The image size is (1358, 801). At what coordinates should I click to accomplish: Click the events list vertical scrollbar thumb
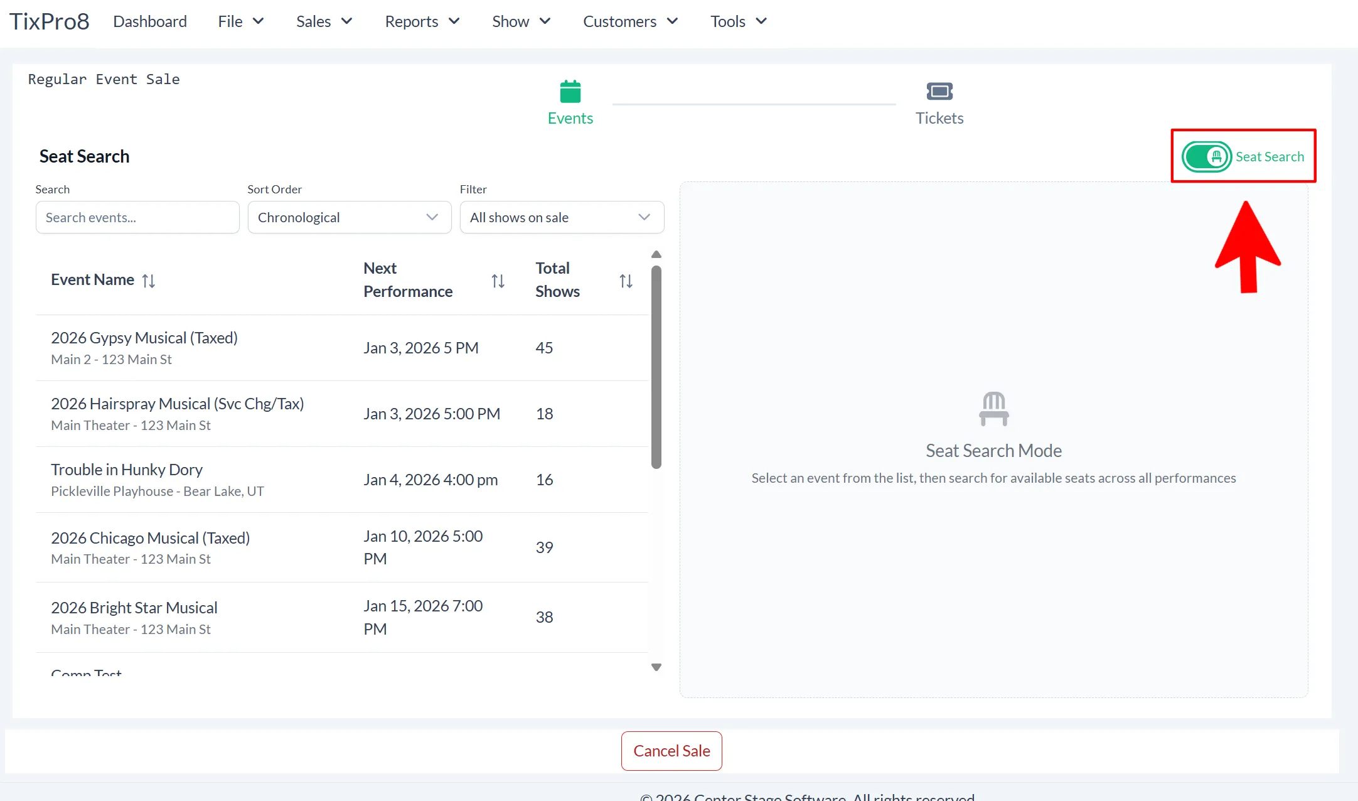656,367
